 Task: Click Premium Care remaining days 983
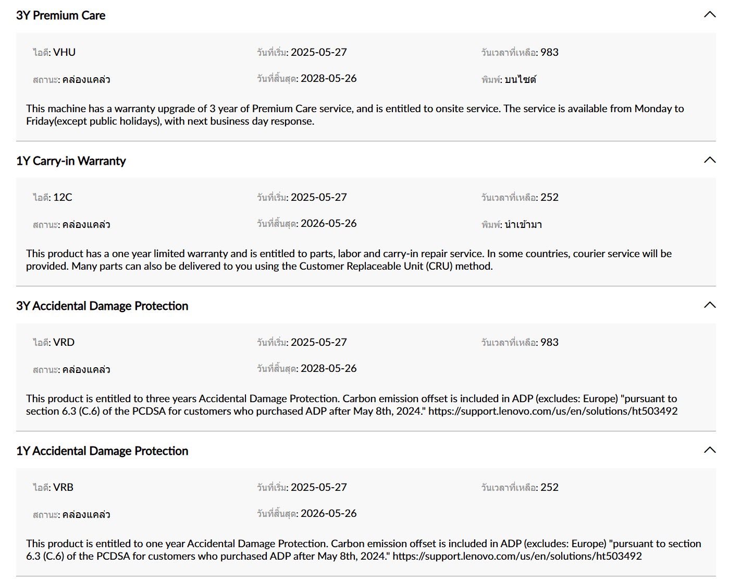click(x=549, y=52)
